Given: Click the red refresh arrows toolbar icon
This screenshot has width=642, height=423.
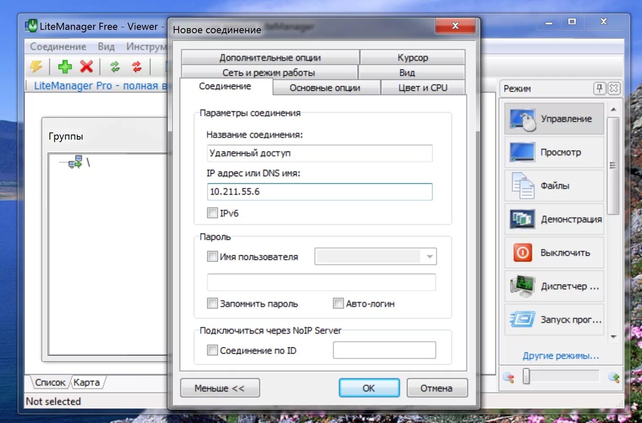Looking at the screenshot, I should pos(136,66).
